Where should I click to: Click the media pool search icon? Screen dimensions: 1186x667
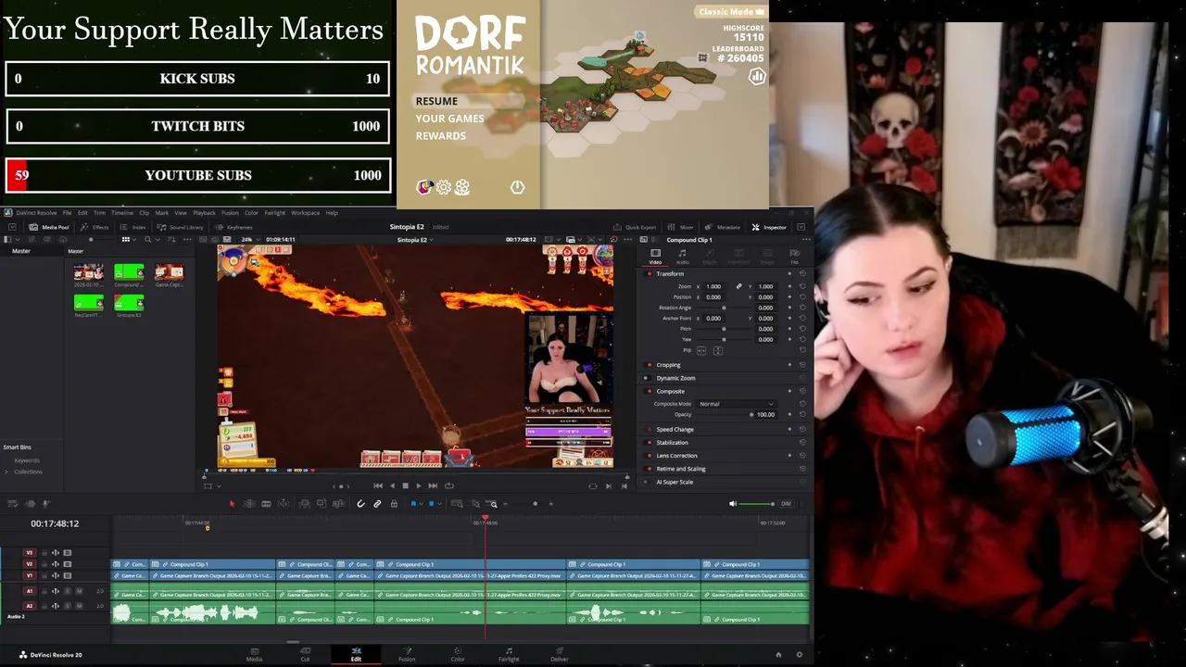click(147, 240)
